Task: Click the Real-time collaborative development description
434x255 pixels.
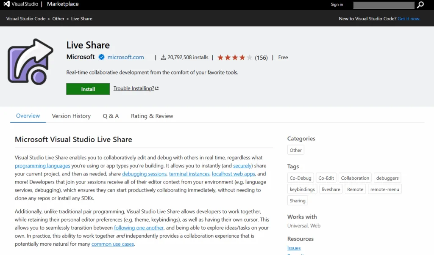Action: [x=152, y=72]
